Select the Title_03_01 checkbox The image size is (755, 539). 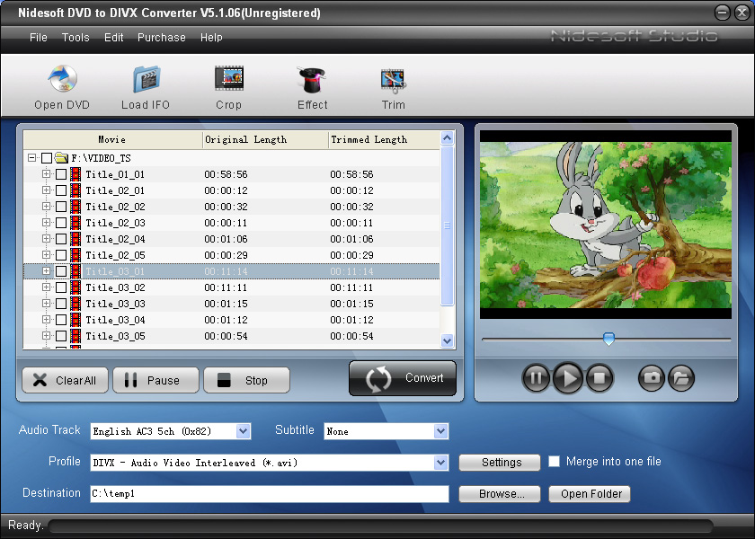pyautogui.click(x=61, y=271)
